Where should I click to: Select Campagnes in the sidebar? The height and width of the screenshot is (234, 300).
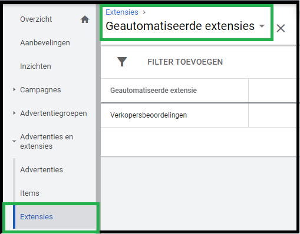coord(41,90)
